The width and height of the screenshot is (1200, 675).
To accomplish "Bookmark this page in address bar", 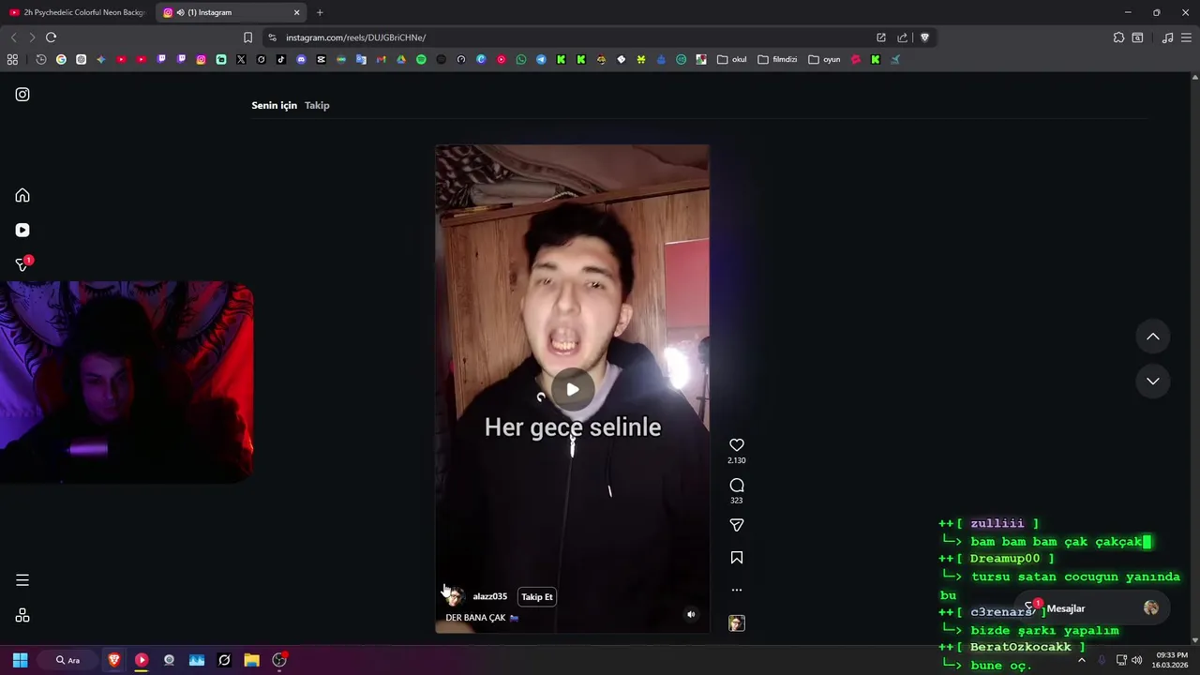I will tap(247, 37).
